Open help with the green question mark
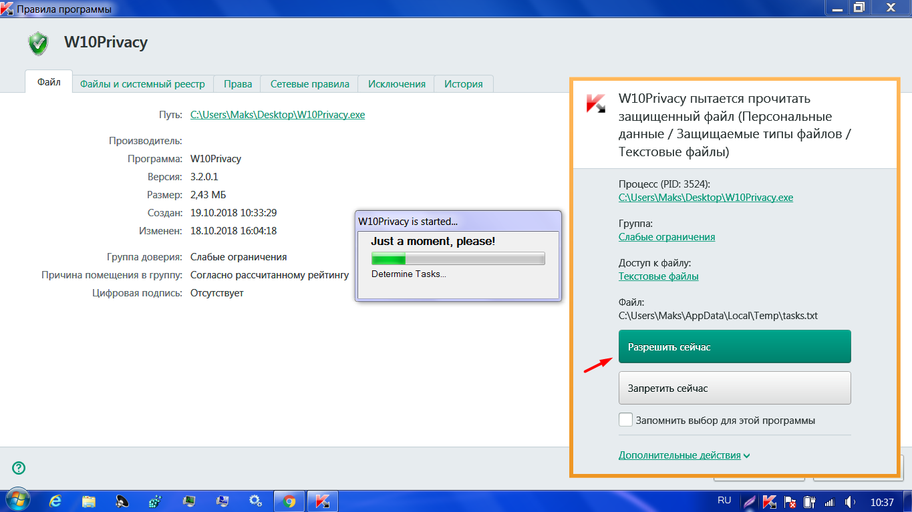This screenshot has height=512, width=912. (x=19, y=468)
